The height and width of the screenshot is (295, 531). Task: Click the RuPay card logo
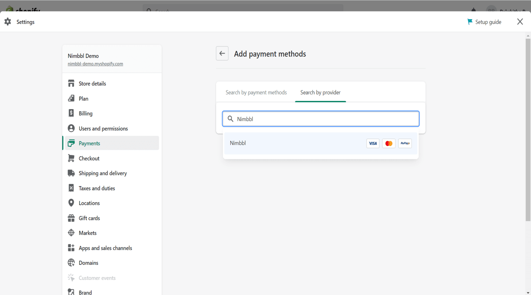[x=405, y=143]
